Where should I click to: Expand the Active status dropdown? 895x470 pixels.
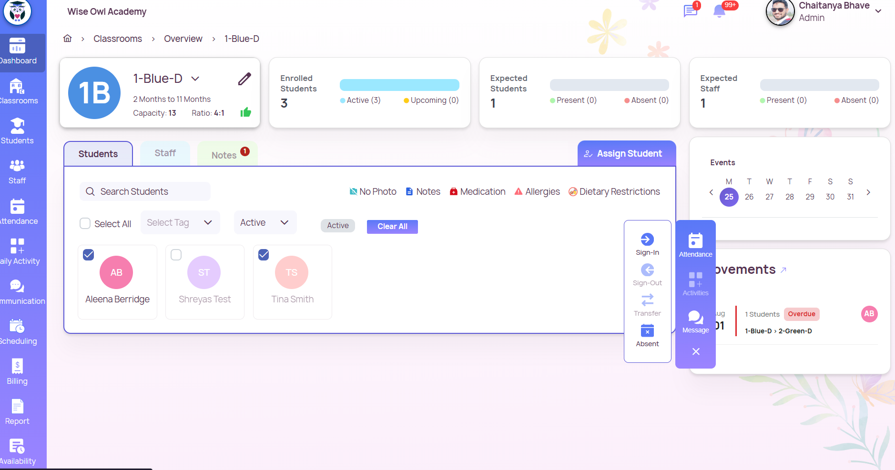(265, 222)
